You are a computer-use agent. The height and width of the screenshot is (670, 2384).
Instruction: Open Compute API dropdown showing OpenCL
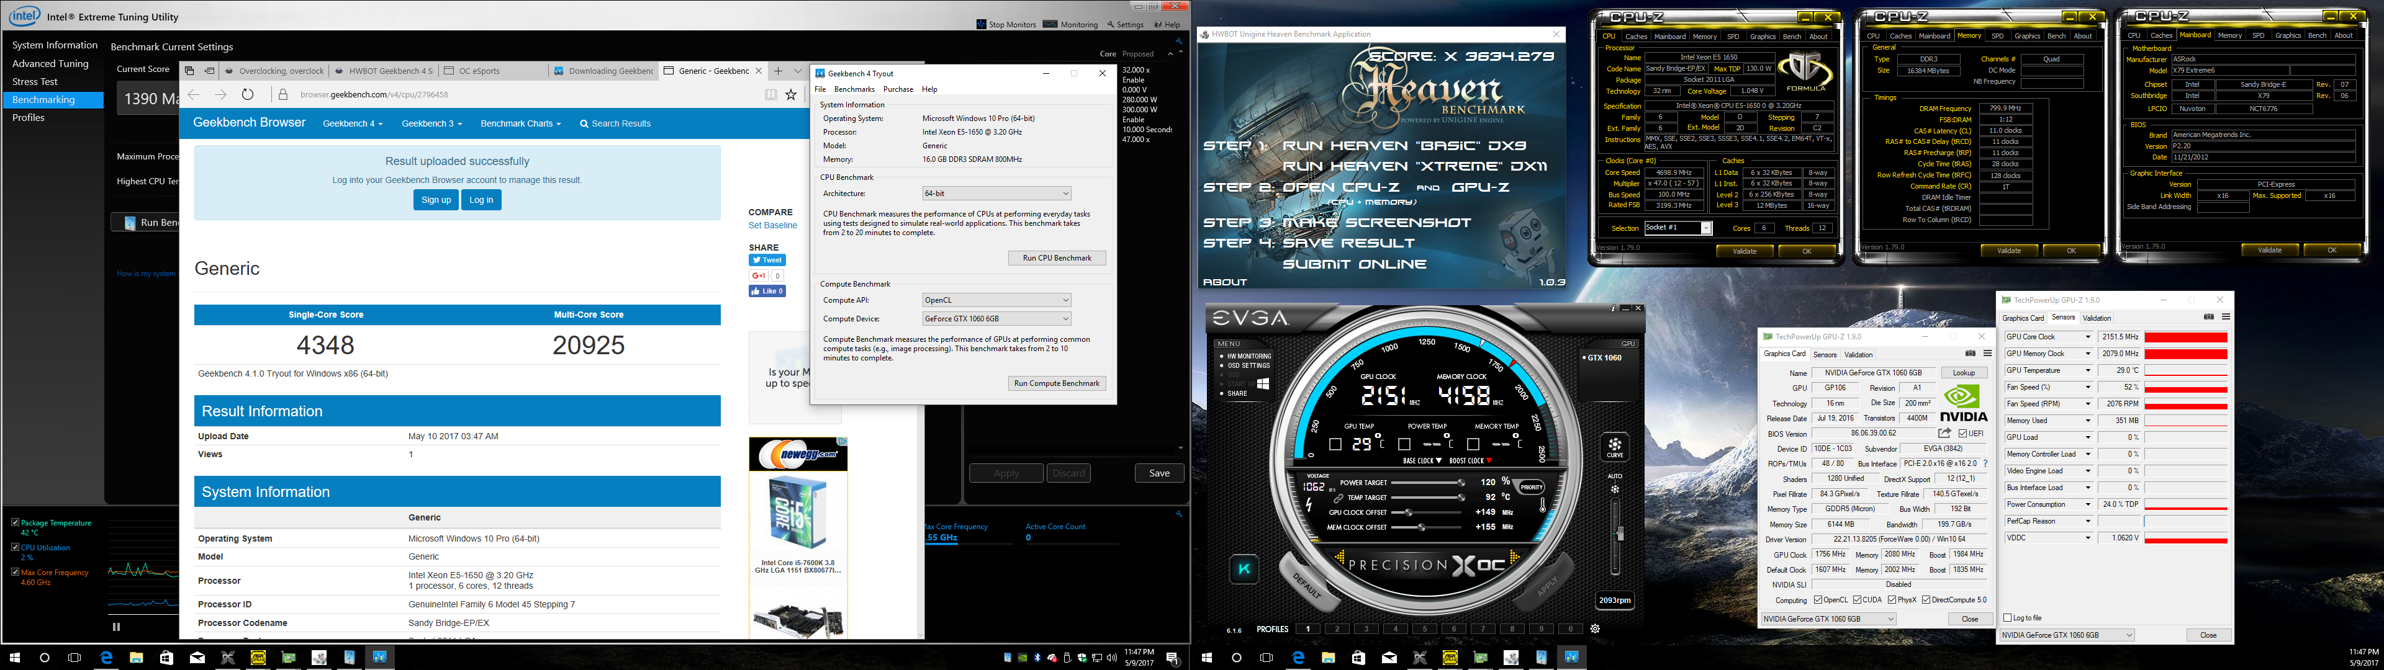pos(996,300)
